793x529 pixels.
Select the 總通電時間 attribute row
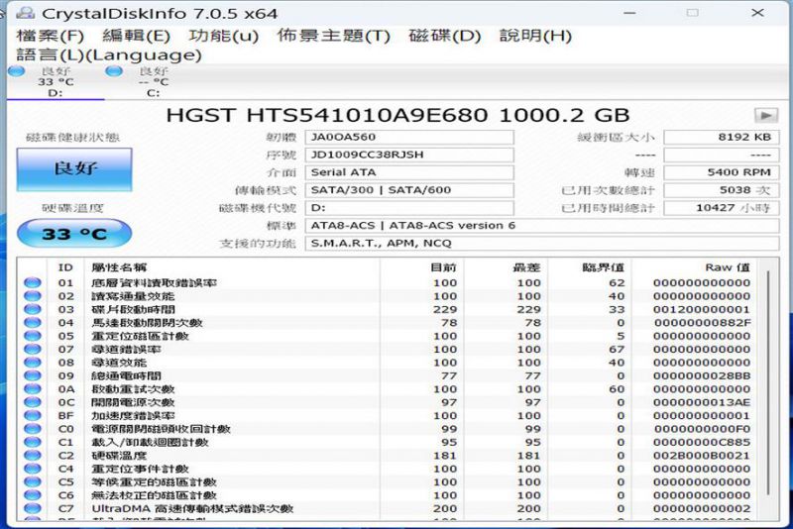point(388,375)
